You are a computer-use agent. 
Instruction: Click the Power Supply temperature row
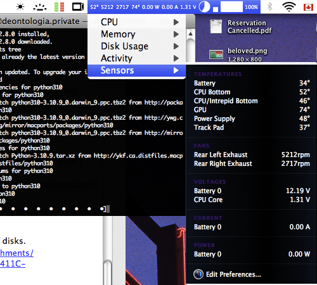pos(252,118)
